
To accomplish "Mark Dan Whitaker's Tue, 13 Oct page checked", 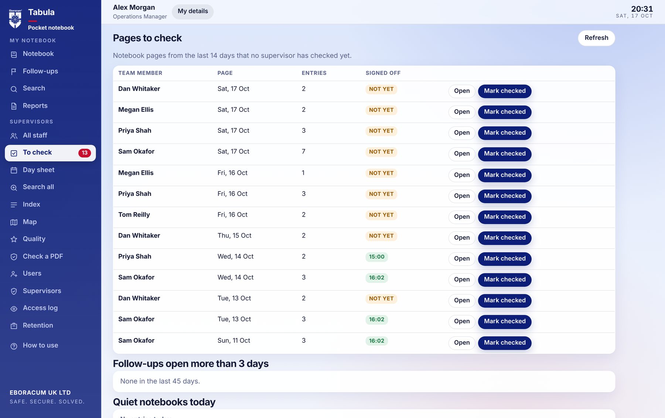I will pyautogui.click(x=505, y=301).
